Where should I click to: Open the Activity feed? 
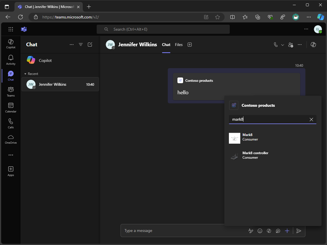[11, 60]
